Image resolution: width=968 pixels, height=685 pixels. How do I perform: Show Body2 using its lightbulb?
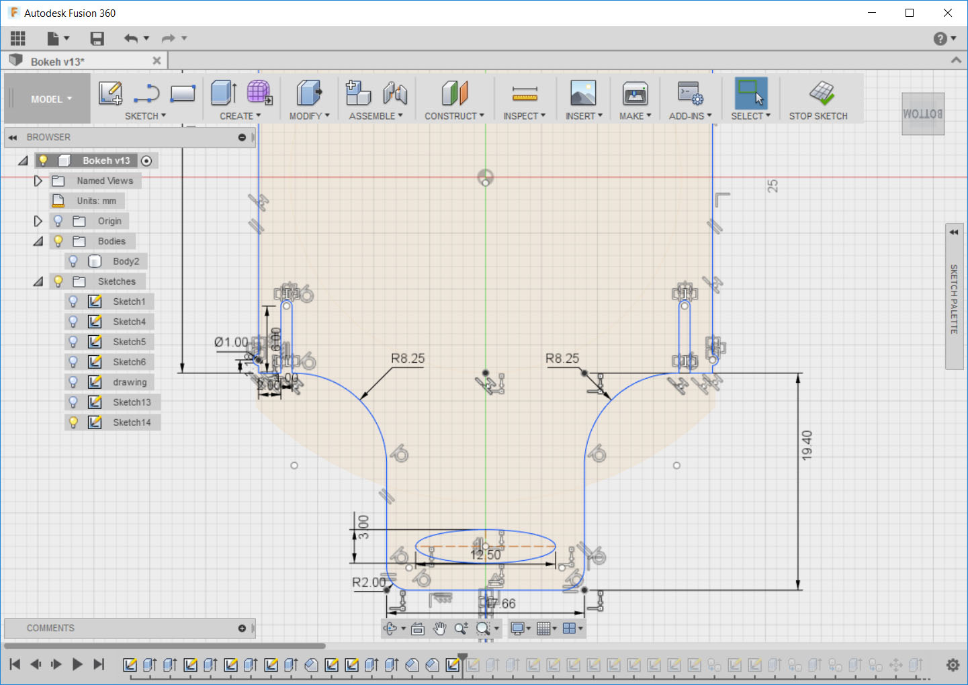click(73, 261)
